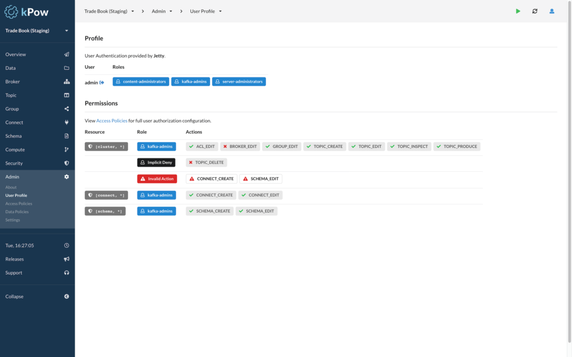Click the refresh icon in top bar
572x357 pixels.
click(x=535, y=11)
